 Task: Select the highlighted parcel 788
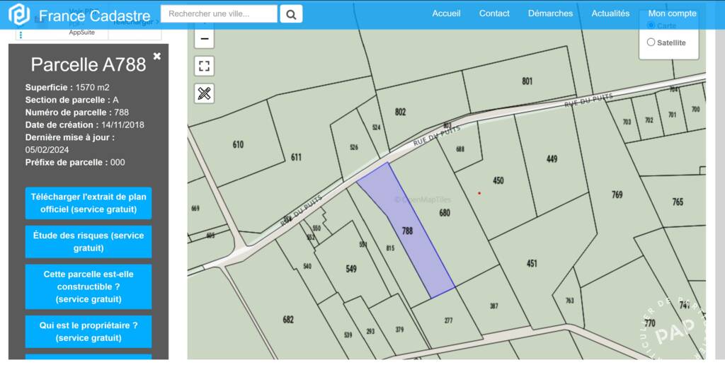(x=407, y=231)
